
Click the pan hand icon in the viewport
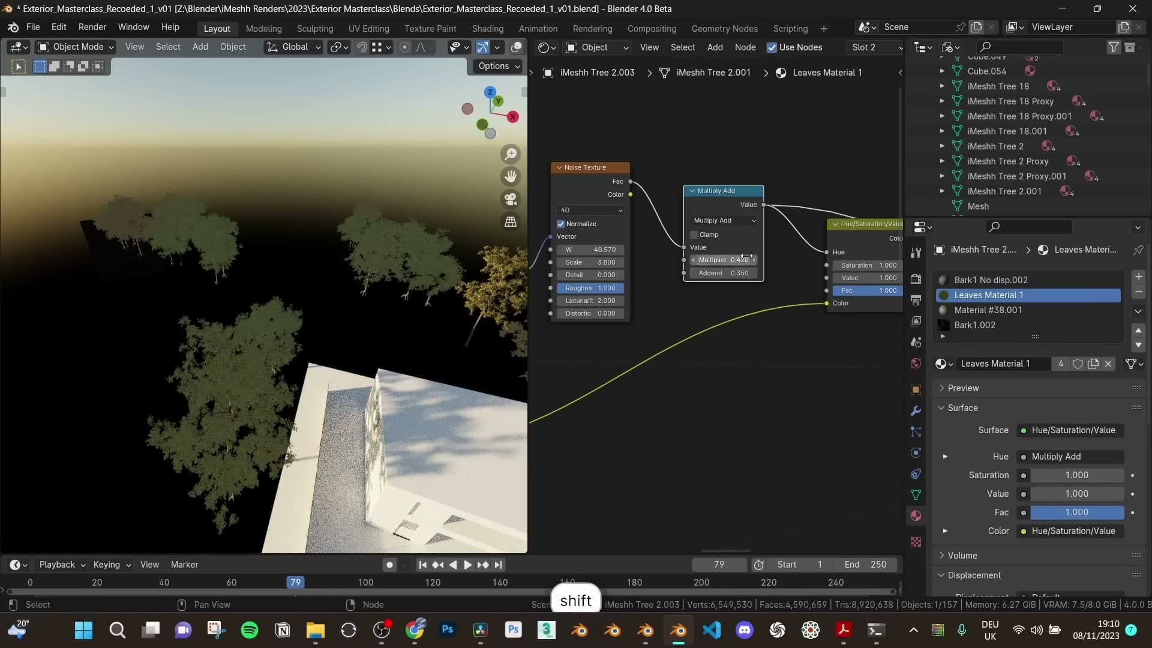(511, 176)
